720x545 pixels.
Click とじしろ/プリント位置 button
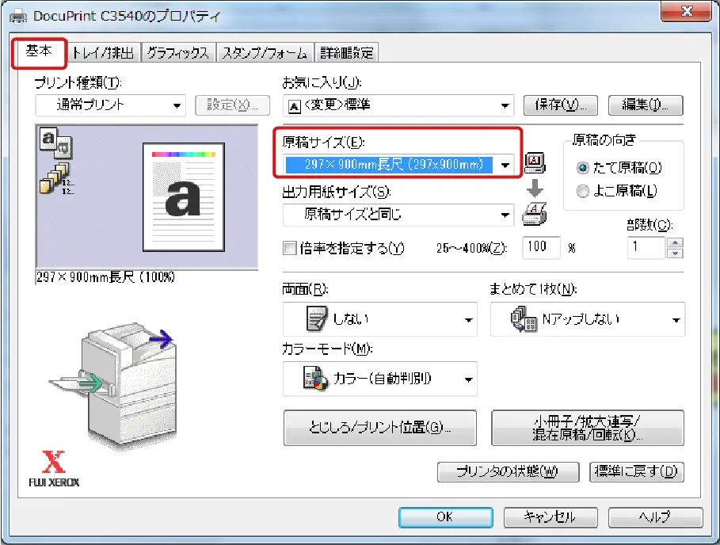click(379, 428)
